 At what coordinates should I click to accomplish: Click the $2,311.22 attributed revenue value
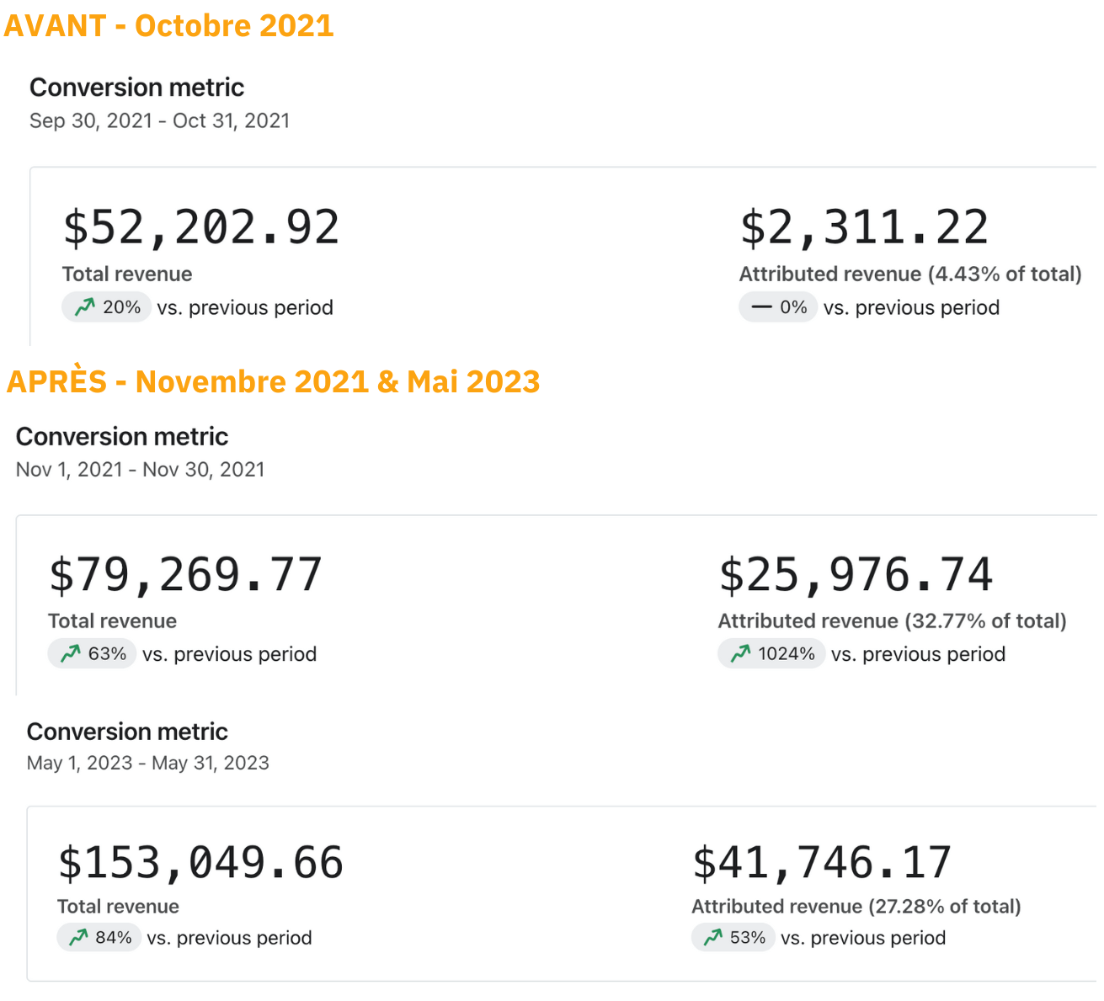(x=864, y=227)
